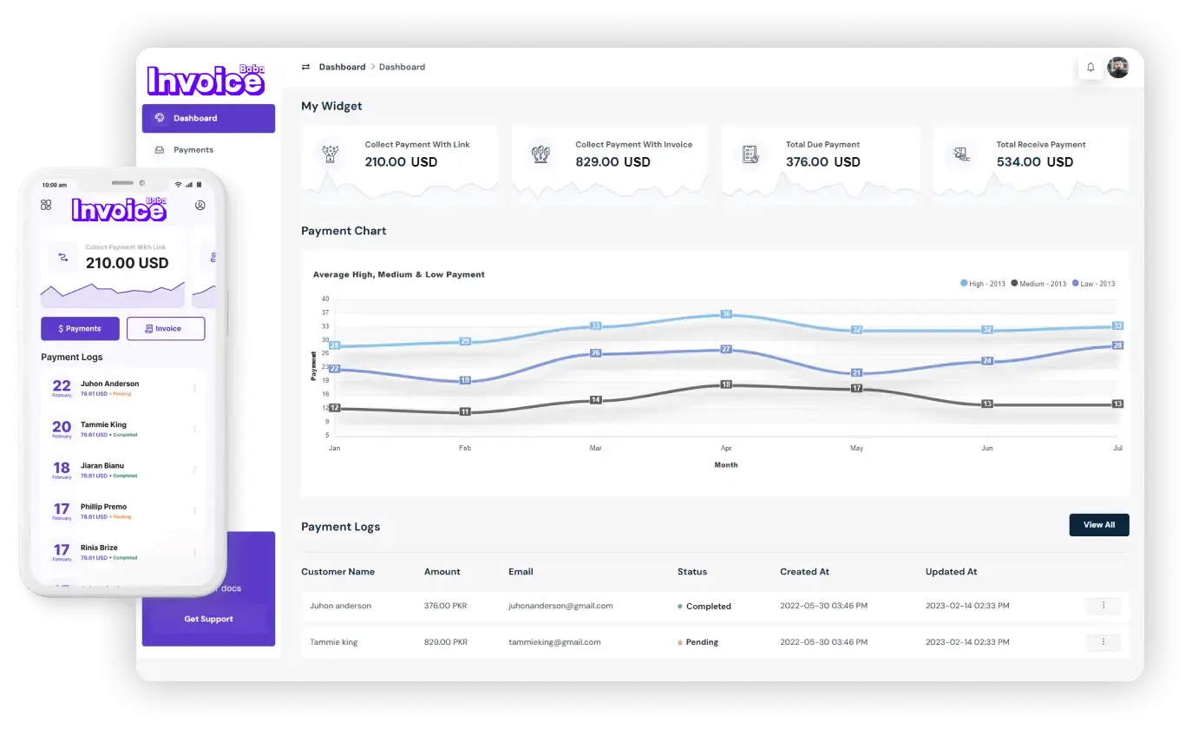Viewport: 1192px width, 729px height.
Task: Click the 210.00 USD amount on the phone
Action: (127, 263)
